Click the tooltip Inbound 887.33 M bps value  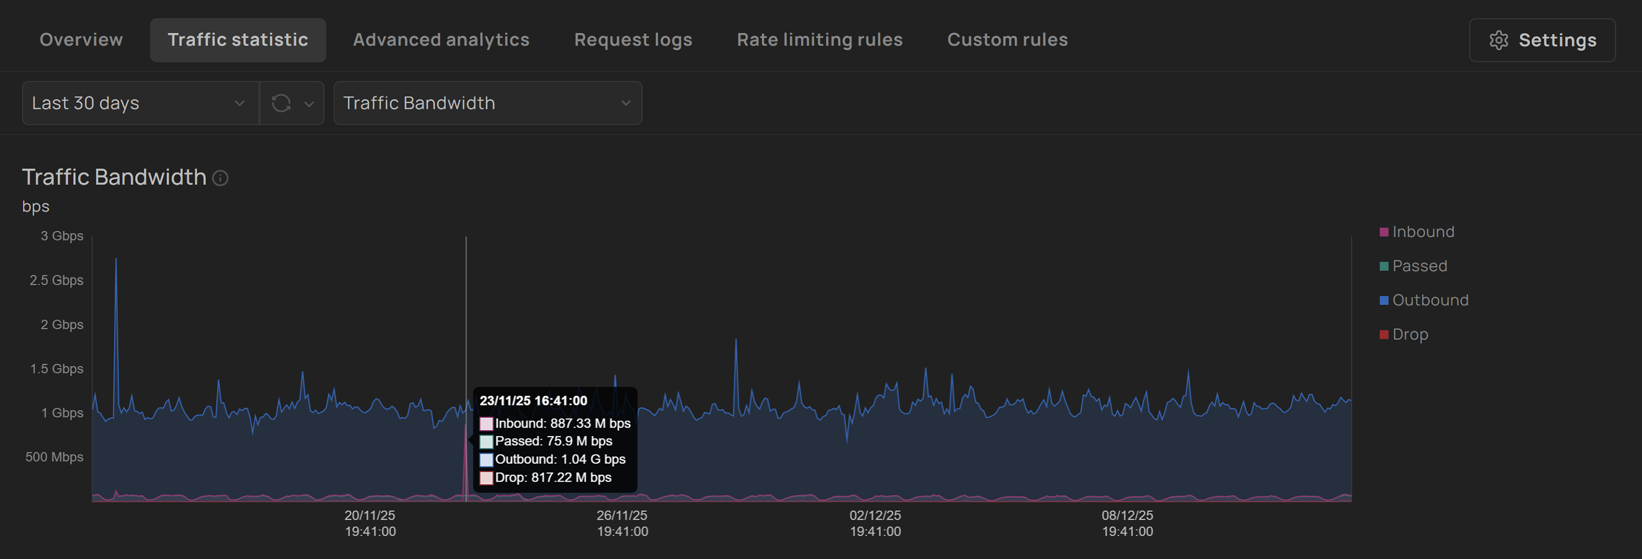point(563,424)
